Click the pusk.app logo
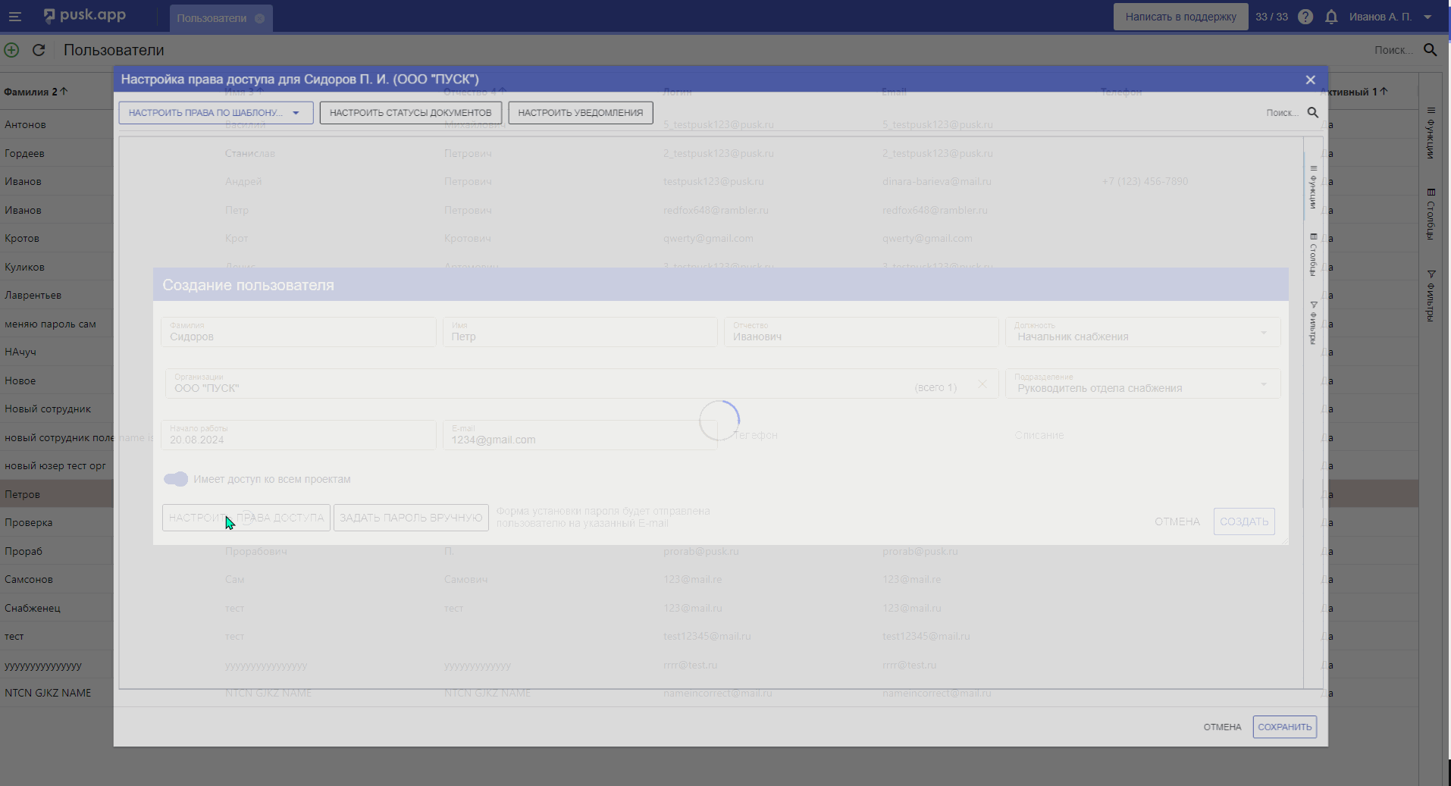The width and height of the screenshot is (1451, 786). point(85,16)
